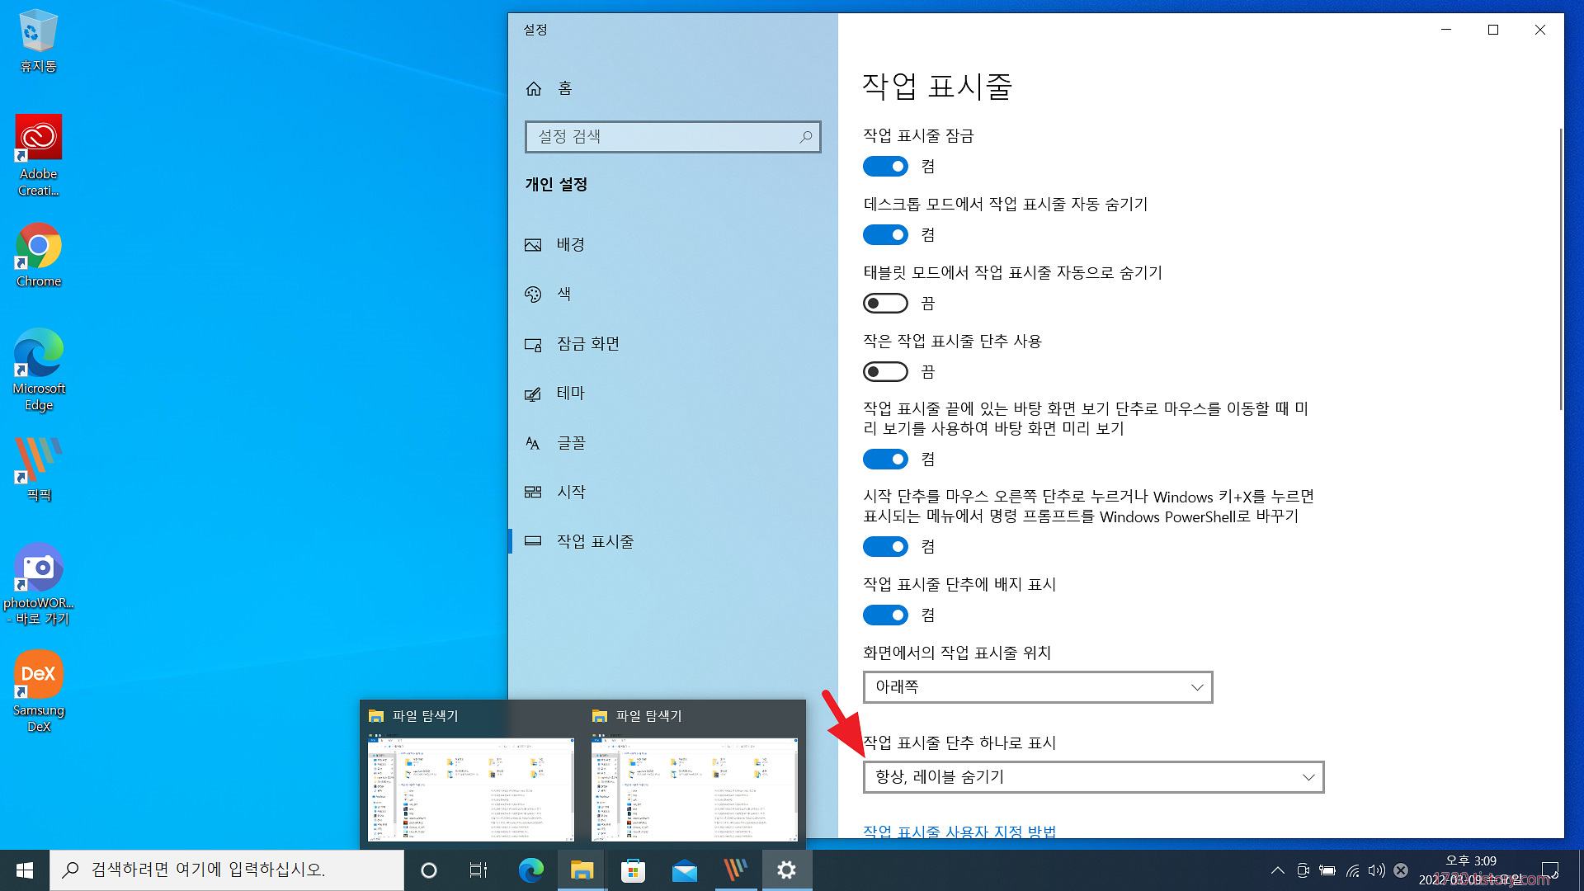The height and width of the screenshot is (891, 1584).
Task: Select the first 파일 탐색기 preview thumbnail
Action: [470, 789]
